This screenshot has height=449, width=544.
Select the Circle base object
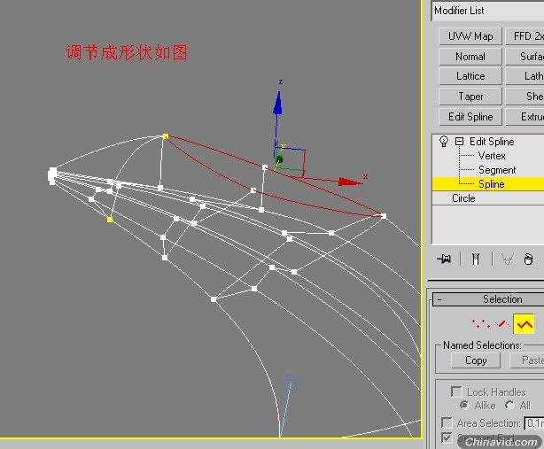click(463, 198)
